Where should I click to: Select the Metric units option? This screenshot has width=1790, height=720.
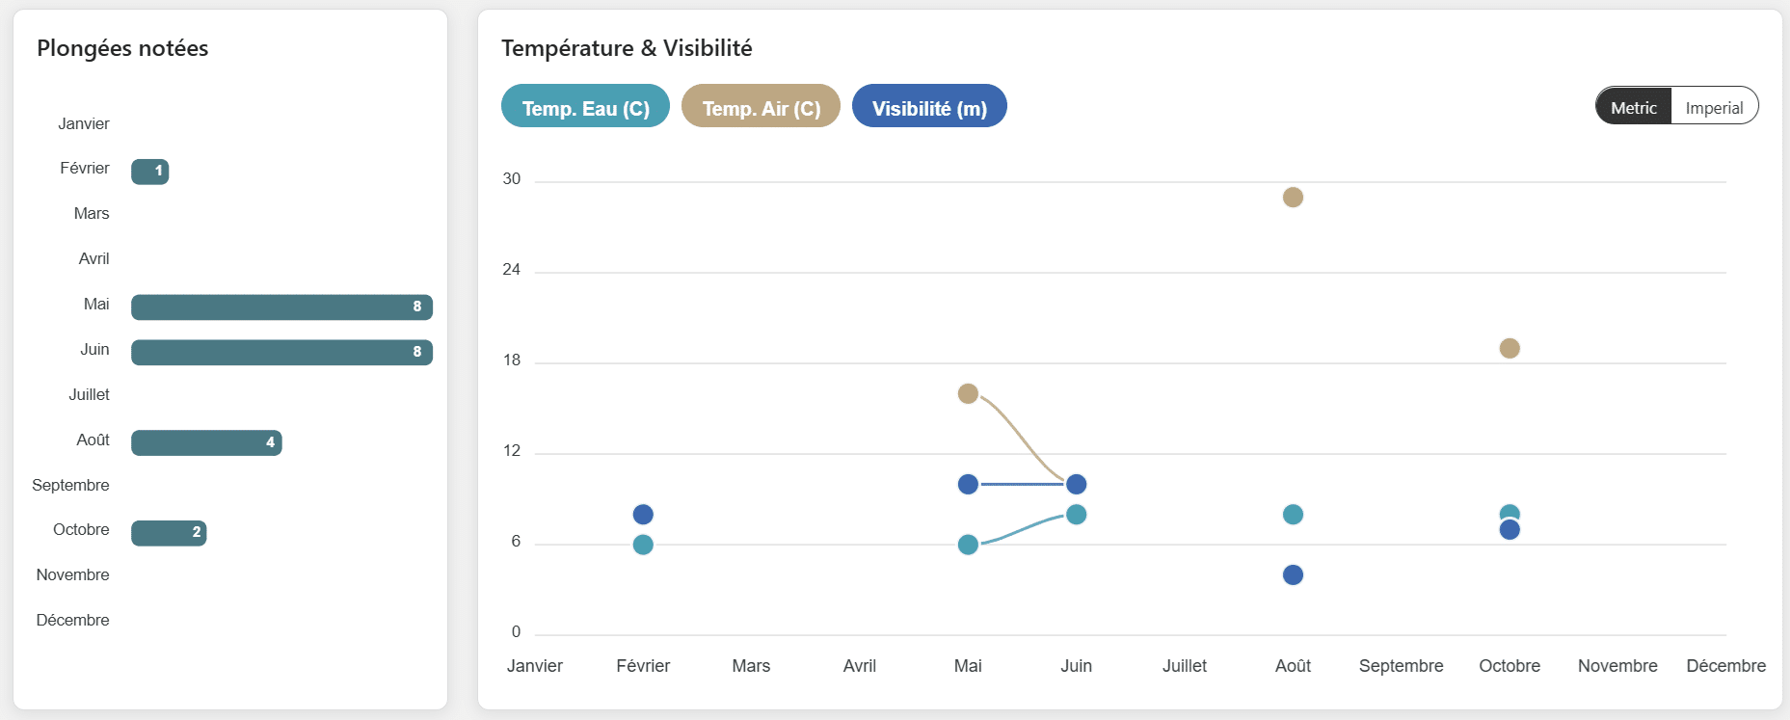1634,107
